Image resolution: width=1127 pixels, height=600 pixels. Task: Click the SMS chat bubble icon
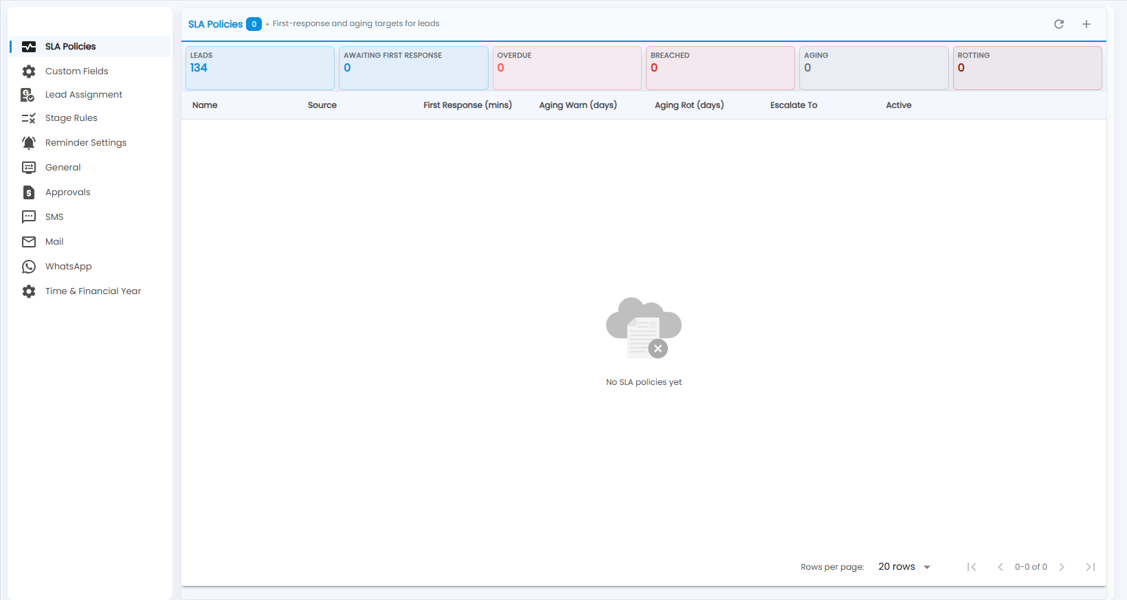tap(29, 217)
